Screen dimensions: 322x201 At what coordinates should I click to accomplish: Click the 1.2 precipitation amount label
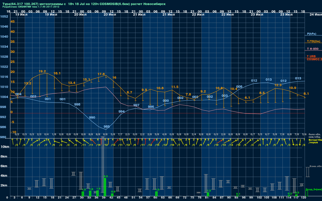pos(209,191)
